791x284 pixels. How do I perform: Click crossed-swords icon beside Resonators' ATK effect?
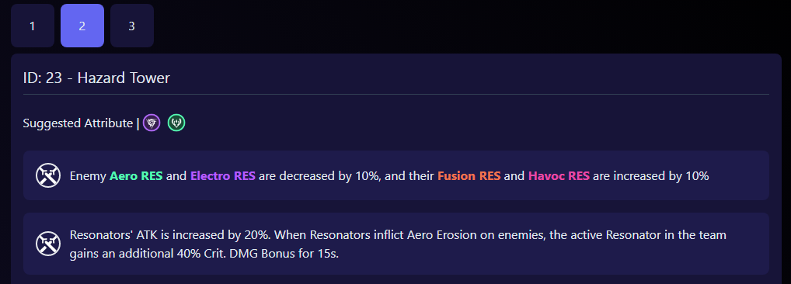tap(48, 244)
